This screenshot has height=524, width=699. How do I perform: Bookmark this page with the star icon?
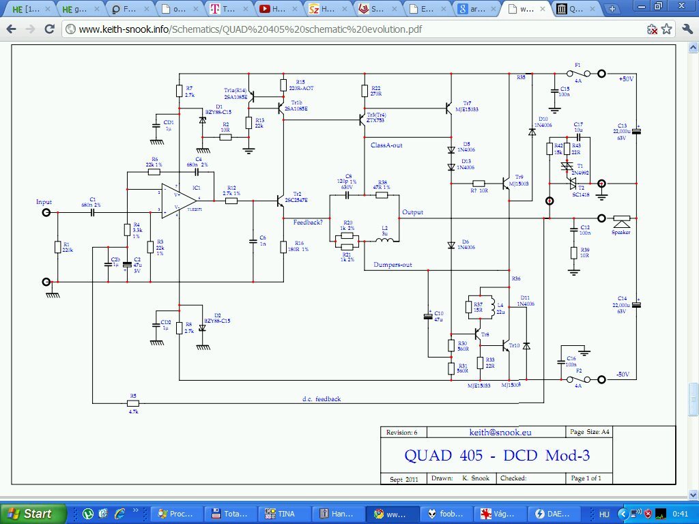[666, 29]
